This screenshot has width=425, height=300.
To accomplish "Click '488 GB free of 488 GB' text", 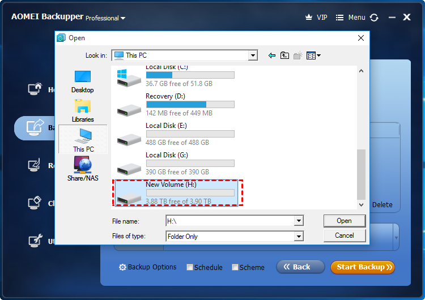I will (x=177, y=143).
